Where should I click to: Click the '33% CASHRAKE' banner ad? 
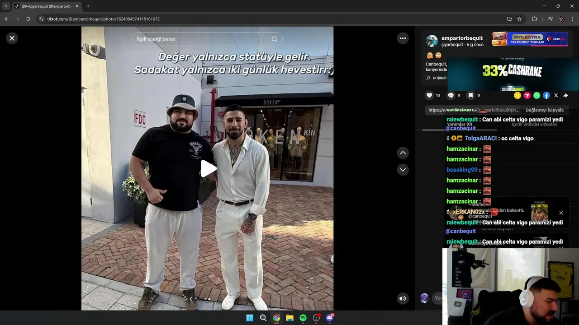(513, 74)
